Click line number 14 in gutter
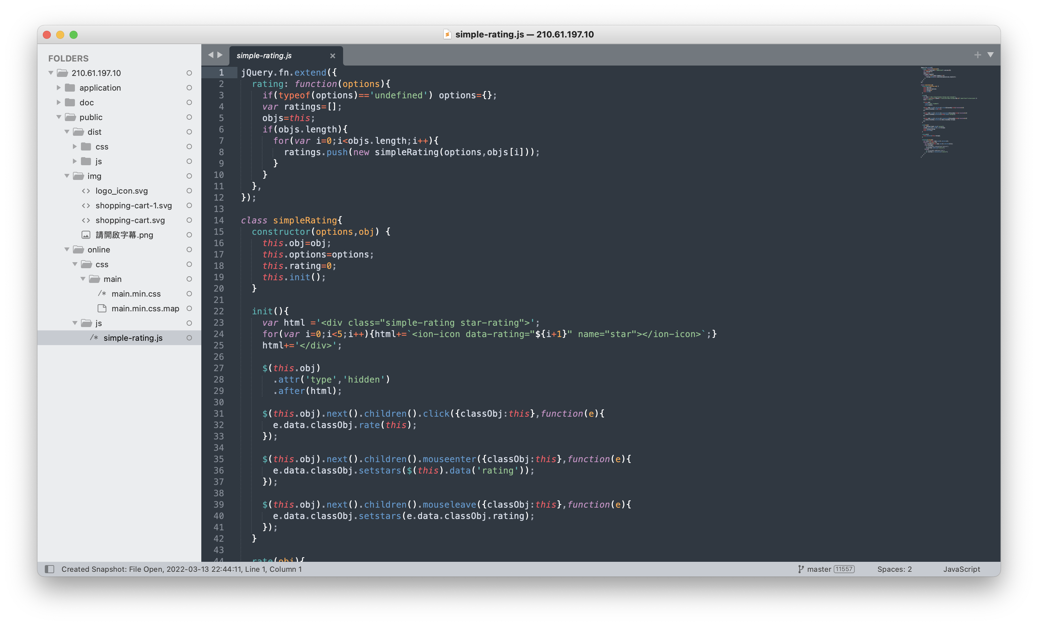Image resolution: width=1038 pixels, height=626 pixels. (x=219, y=220)
